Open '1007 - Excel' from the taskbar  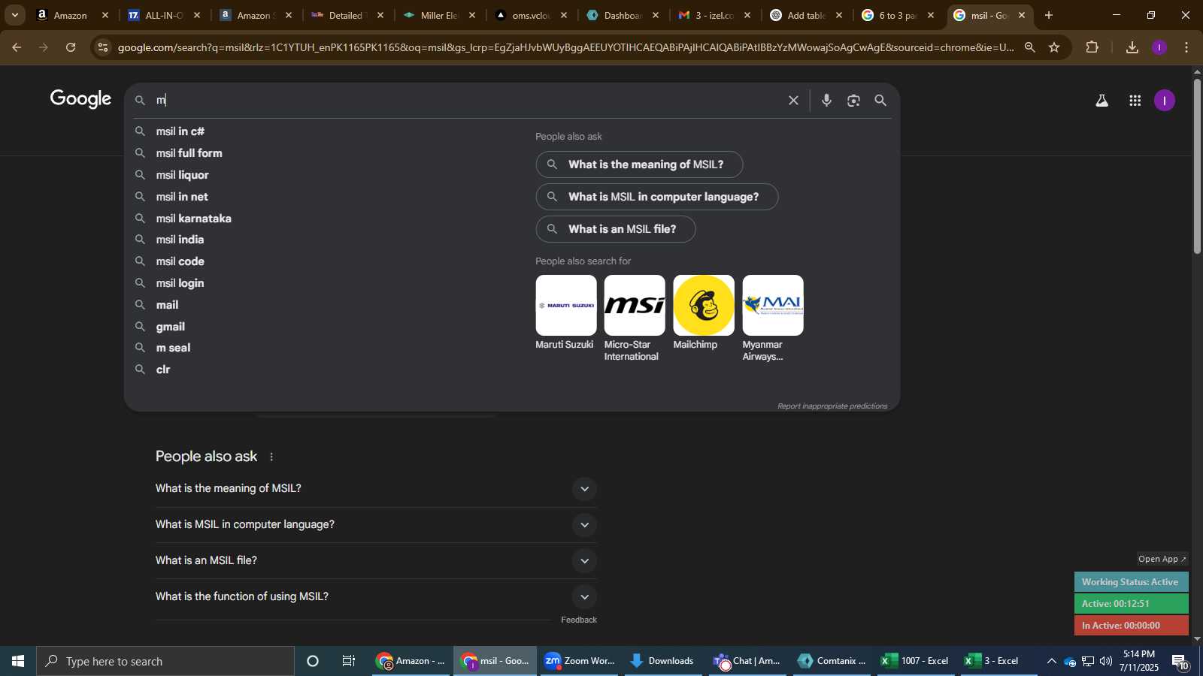tap(915, 661)
